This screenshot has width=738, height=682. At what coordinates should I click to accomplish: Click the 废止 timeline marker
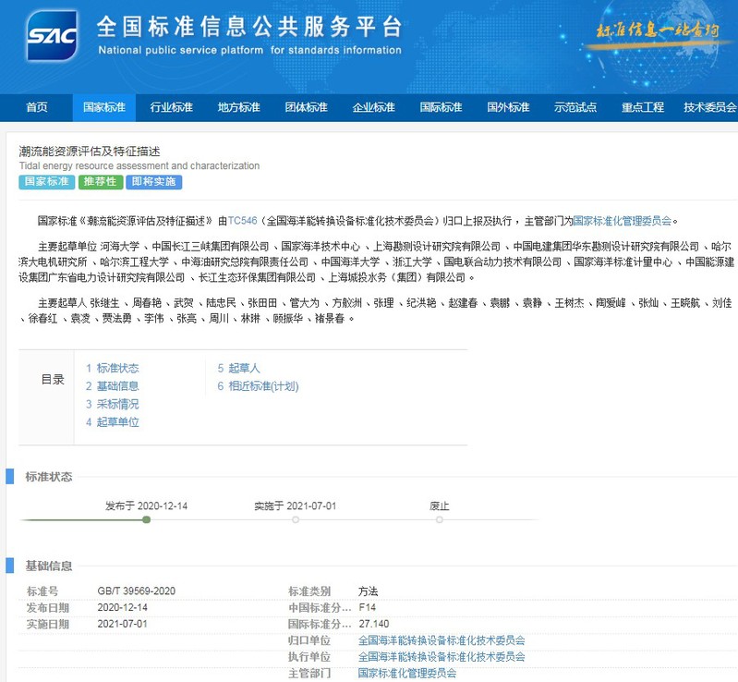[x=440, y=519]
